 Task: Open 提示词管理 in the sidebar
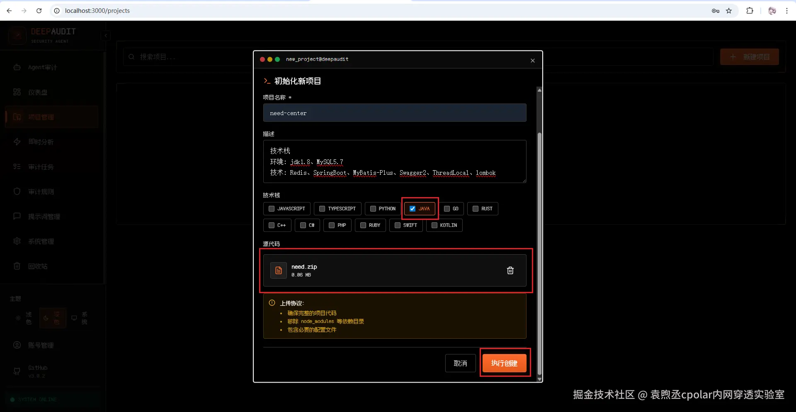(44, 216)
